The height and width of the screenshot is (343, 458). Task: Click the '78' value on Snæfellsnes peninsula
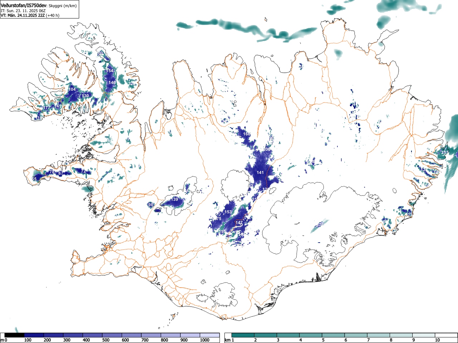[x=52, y=172]
